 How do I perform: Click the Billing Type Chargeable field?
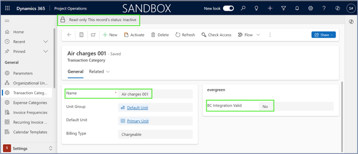click(155, 134)
